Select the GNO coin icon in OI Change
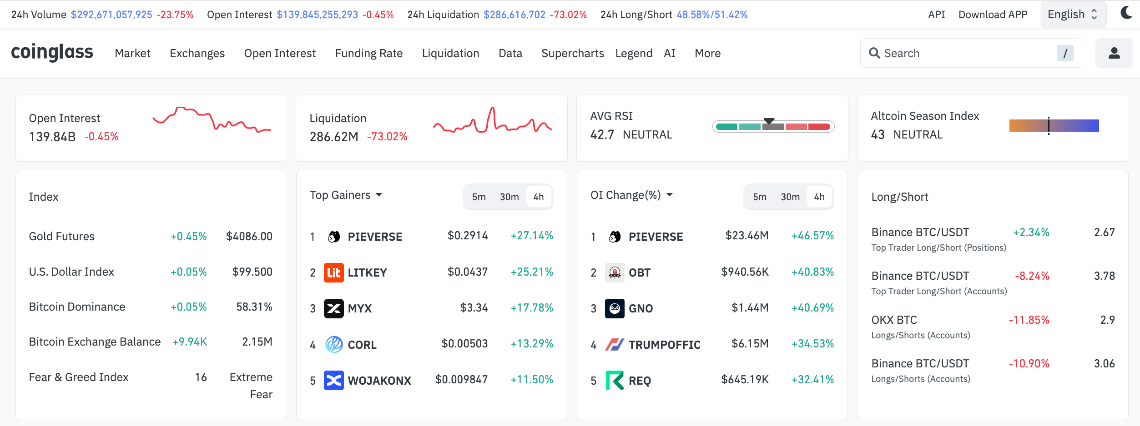Image resolution: width=1140 pixels, height=426 pixels. pos(615,308)
